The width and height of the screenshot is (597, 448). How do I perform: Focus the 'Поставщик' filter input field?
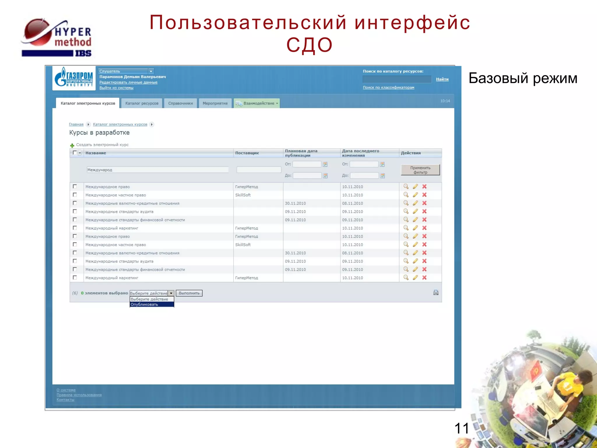259,170
